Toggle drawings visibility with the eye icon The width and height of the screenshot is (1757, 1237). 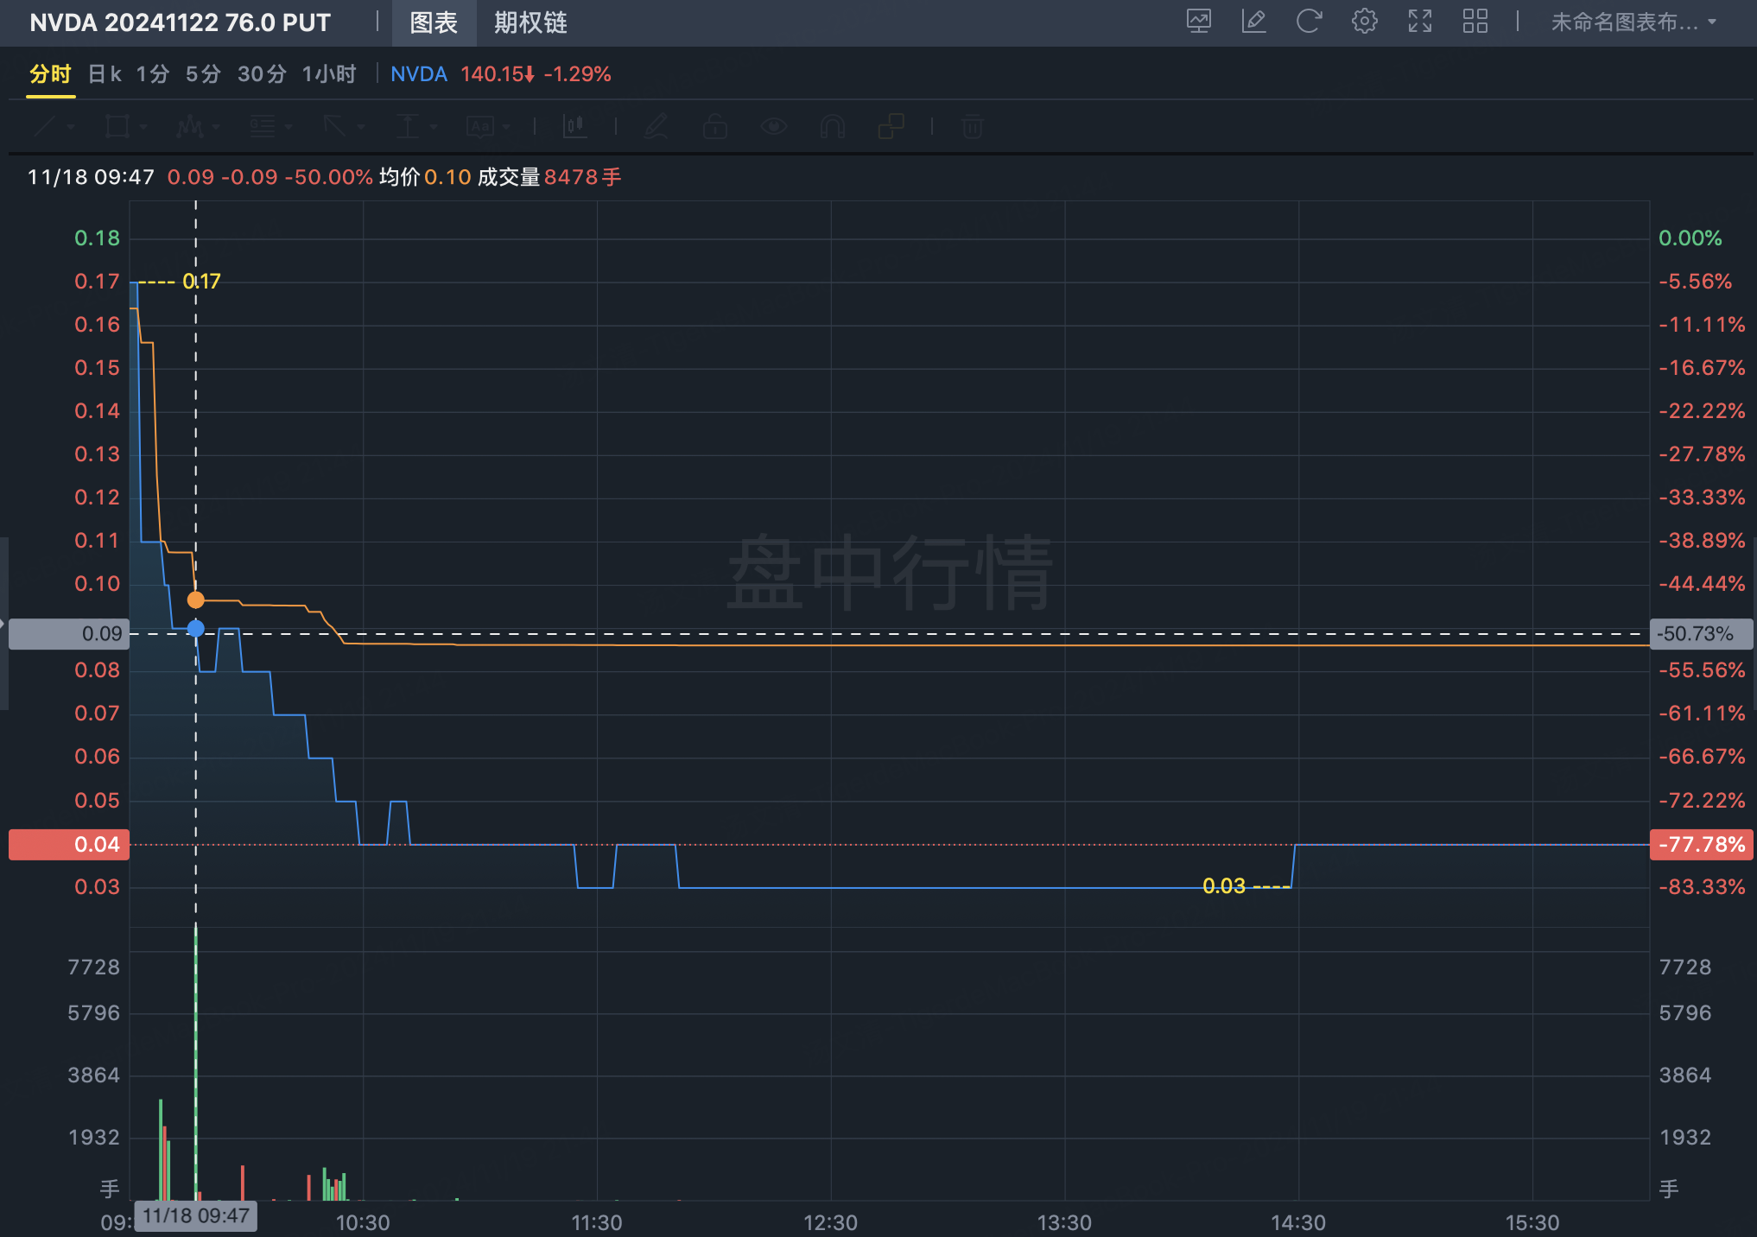click(x=773, y=127)
